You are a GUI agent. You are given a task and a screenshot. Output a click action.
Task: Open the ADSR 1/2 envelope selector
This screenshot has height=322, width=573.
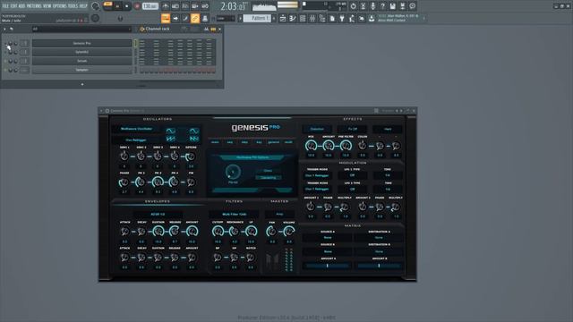coord(158,215)
